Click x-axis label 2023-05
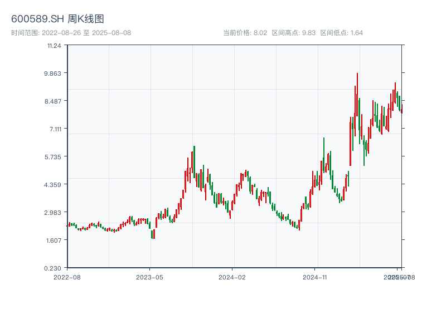The width and height of the screenshot is (446, 334). (149, 277)
